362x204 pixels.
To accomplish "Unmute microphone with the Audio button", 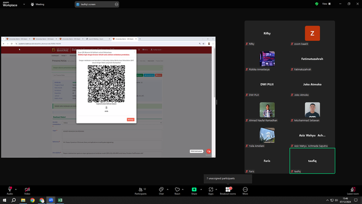I will 10,190.
